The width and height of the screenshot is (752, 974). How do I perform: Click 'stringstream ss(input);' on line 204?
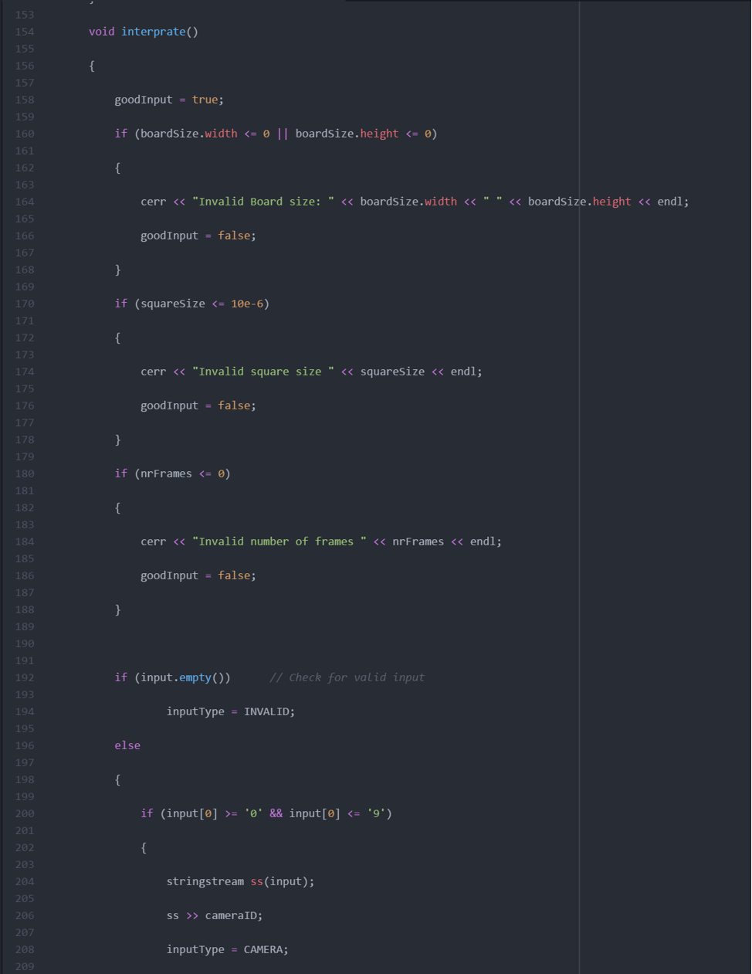tap(241, 881)
